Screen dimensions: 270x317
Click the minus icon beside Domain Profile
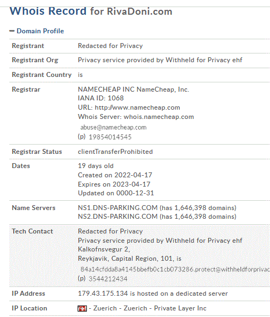tap(11, 31)
